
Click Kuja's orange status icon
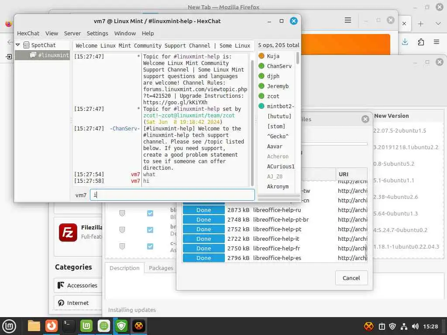[x=261, y=56]
